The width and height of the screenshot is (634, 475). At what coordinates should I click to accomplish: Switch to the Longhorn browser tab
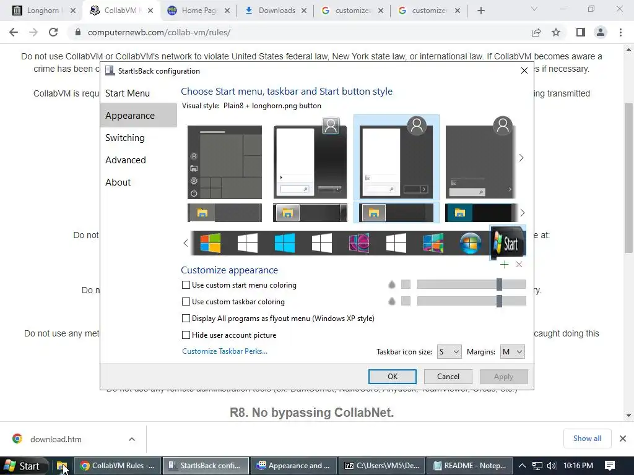[x=44, y=11]
